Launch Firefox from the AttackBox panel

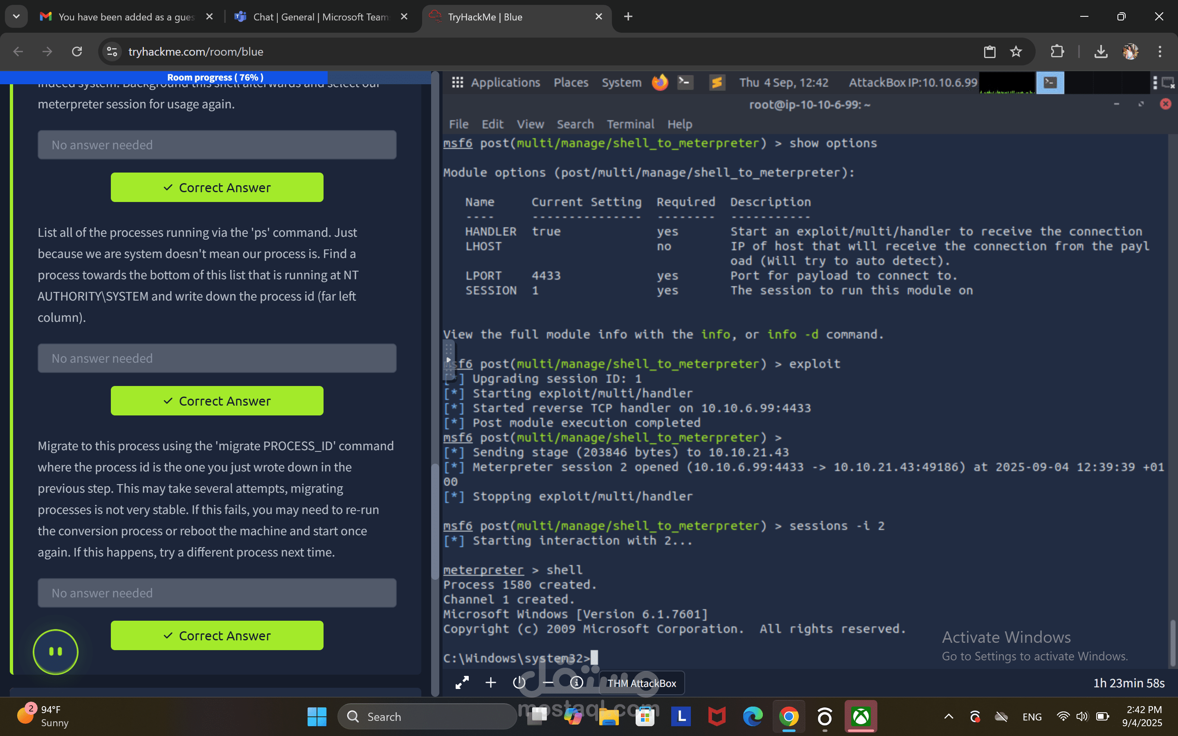tap(660, 82)
